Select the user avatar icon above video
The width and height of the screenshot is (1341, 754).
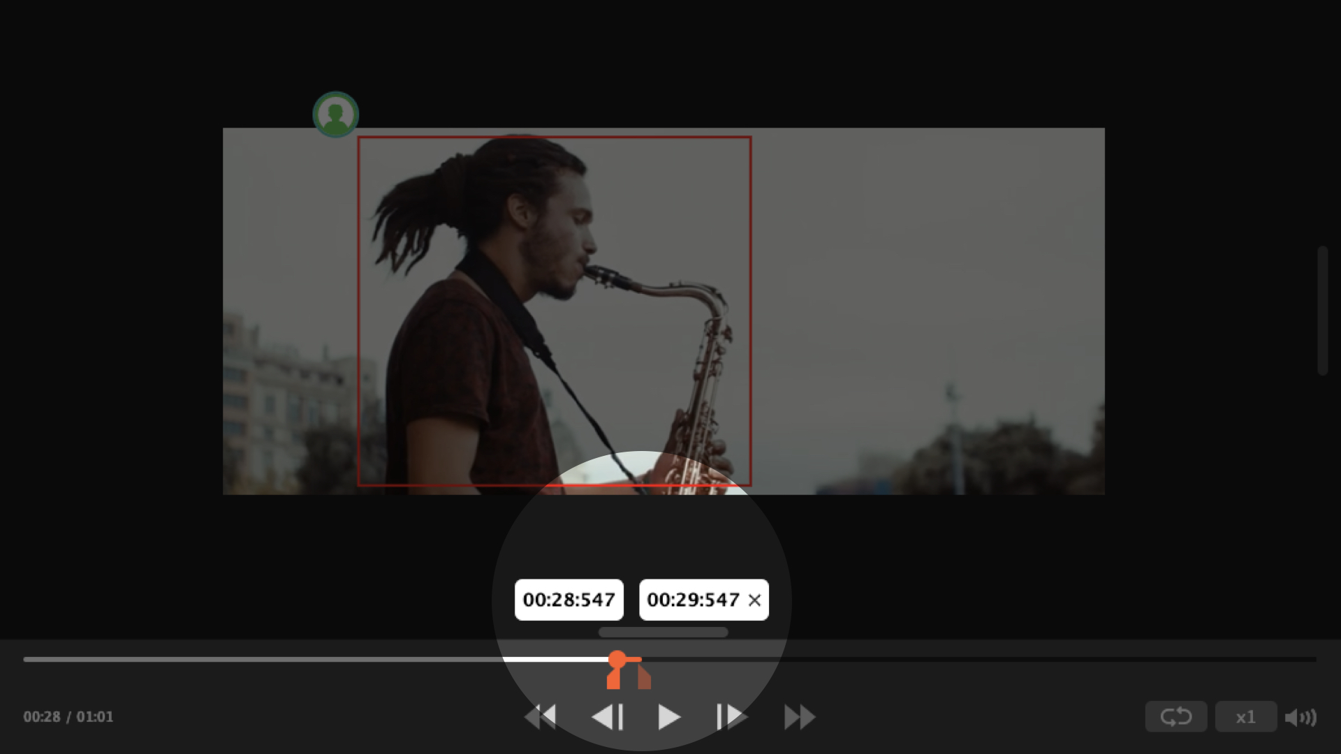click(336, 114)
